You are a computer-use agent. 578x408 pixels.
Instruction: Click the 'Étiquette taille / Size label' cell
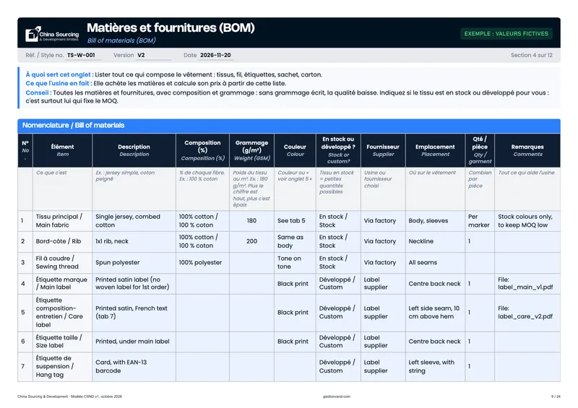62,342
